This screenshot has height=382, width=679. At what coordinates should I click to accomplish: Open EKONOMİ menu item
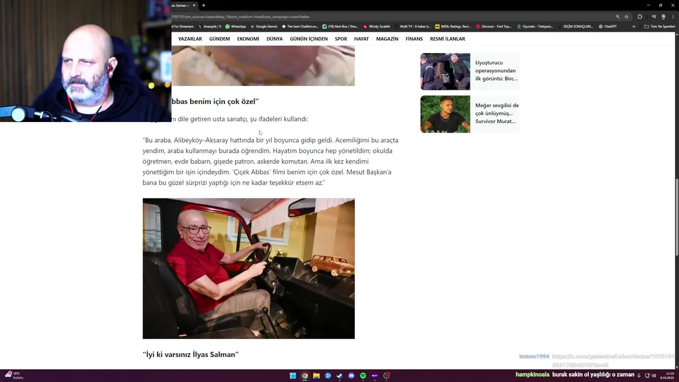point(248,39)
